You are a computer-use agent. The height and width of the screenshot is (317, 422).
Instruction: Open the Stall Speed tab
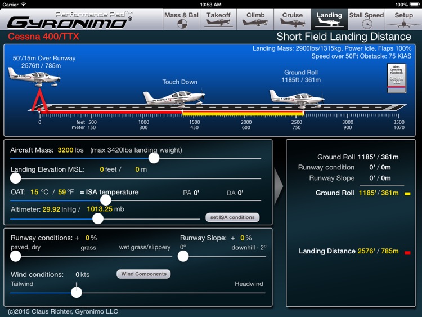click(x=366, y=19)
